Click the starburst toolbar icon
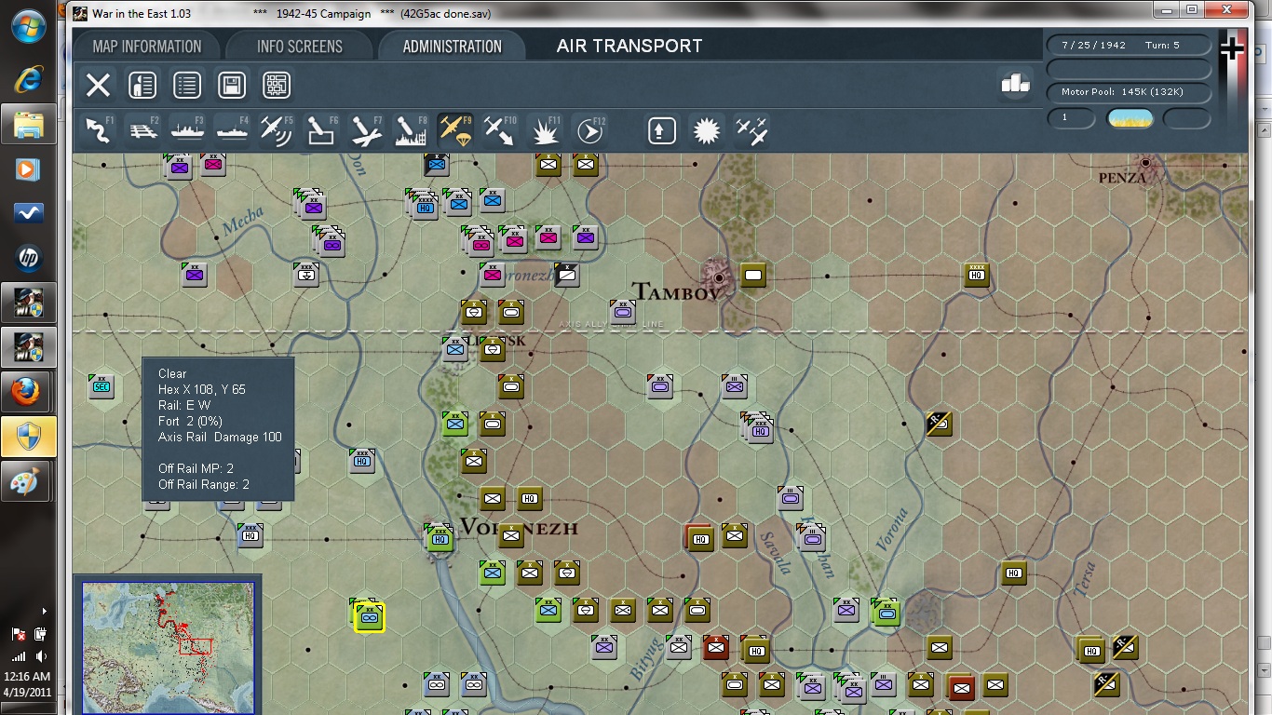This screenshot has width=1272, height=715. click(707, 130)
